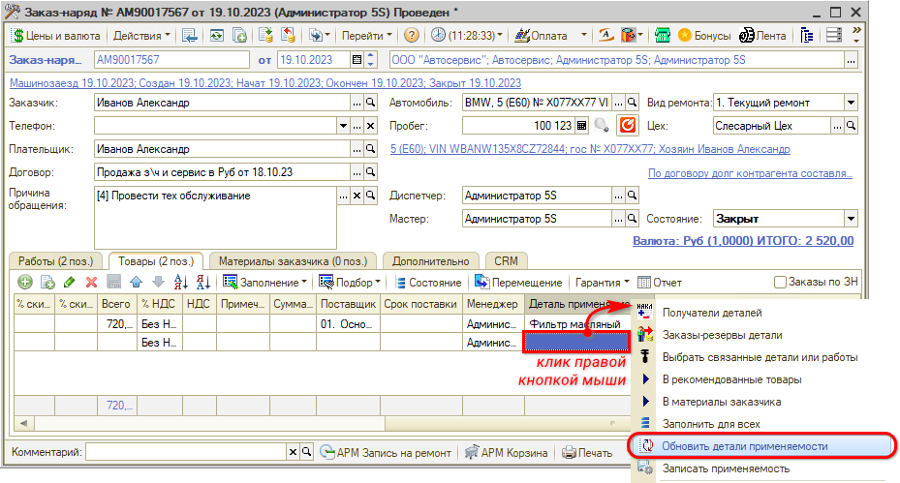Screen dimensions: 900x483
Task: Expand hidden toolbar items chevron
Action: (x=856, y=35)
